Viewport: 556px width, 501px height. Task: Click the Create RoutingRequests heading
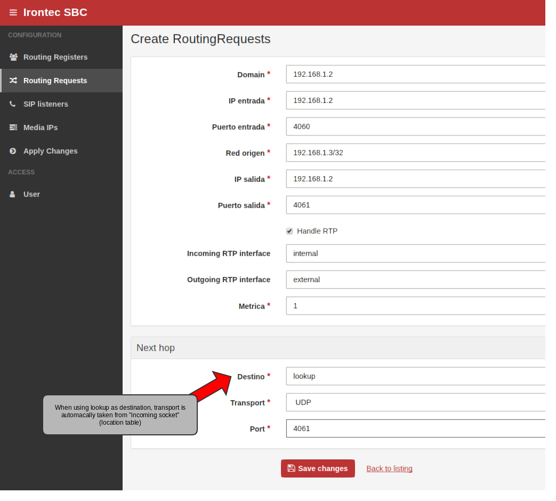coord(200,39)
